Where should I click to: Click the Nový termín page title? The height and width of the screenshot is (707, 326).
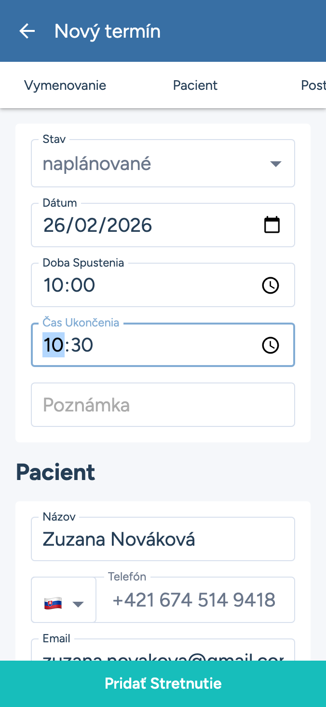(108, 31)
